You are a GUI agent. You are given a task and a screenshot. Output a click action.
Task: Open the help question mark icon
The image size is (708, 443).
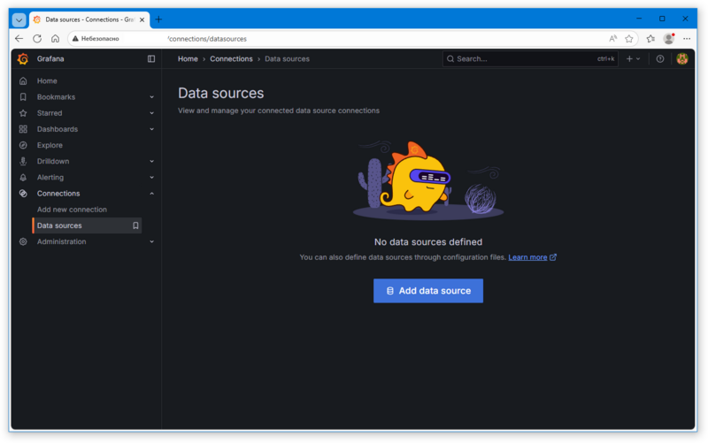(x=659, y=58)
